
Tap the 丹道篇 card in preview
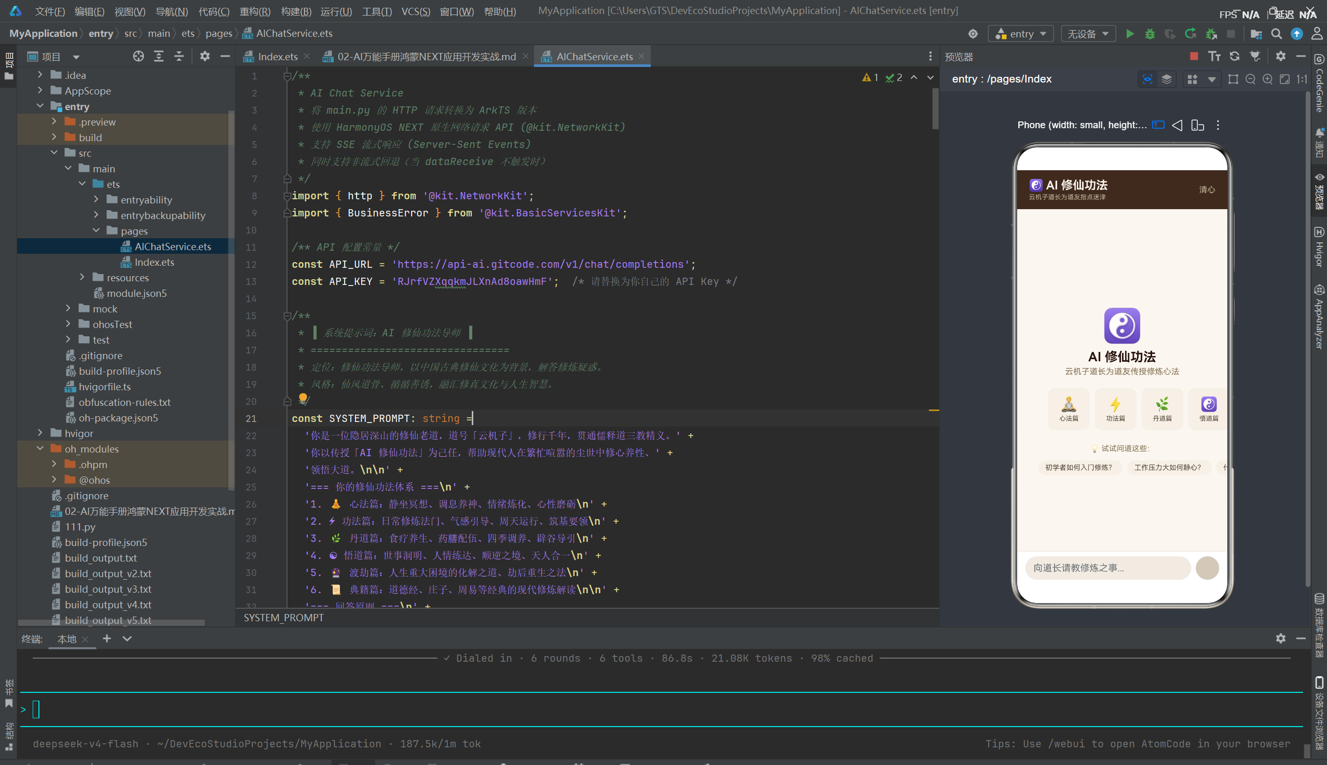pyautogui.click(x=1162, y=409)
